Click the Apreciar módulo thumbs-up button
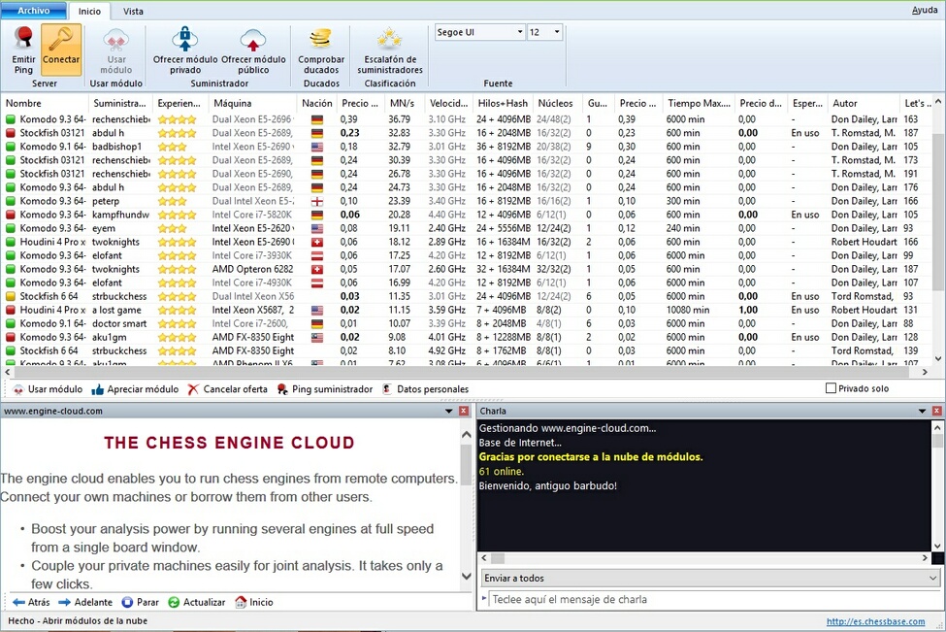The image size is (946, 632). click(135, 389)
